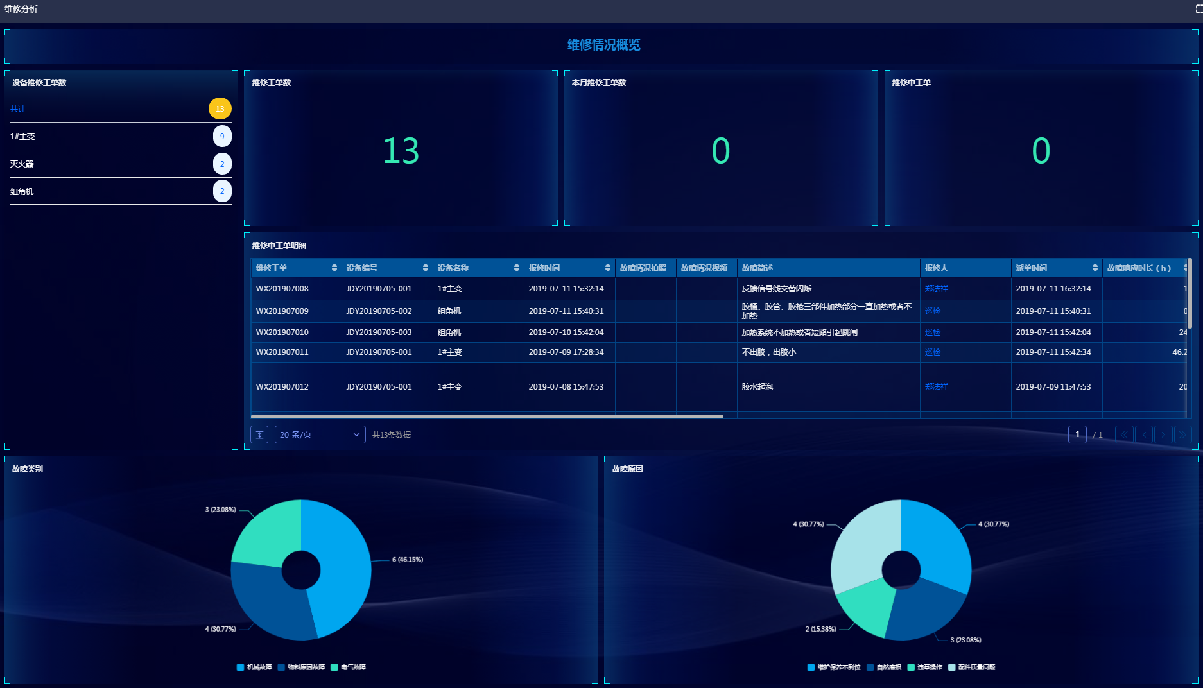Select the 共计 row in equipment list
Screen dimensions: 1203x688
pos(121,109)
